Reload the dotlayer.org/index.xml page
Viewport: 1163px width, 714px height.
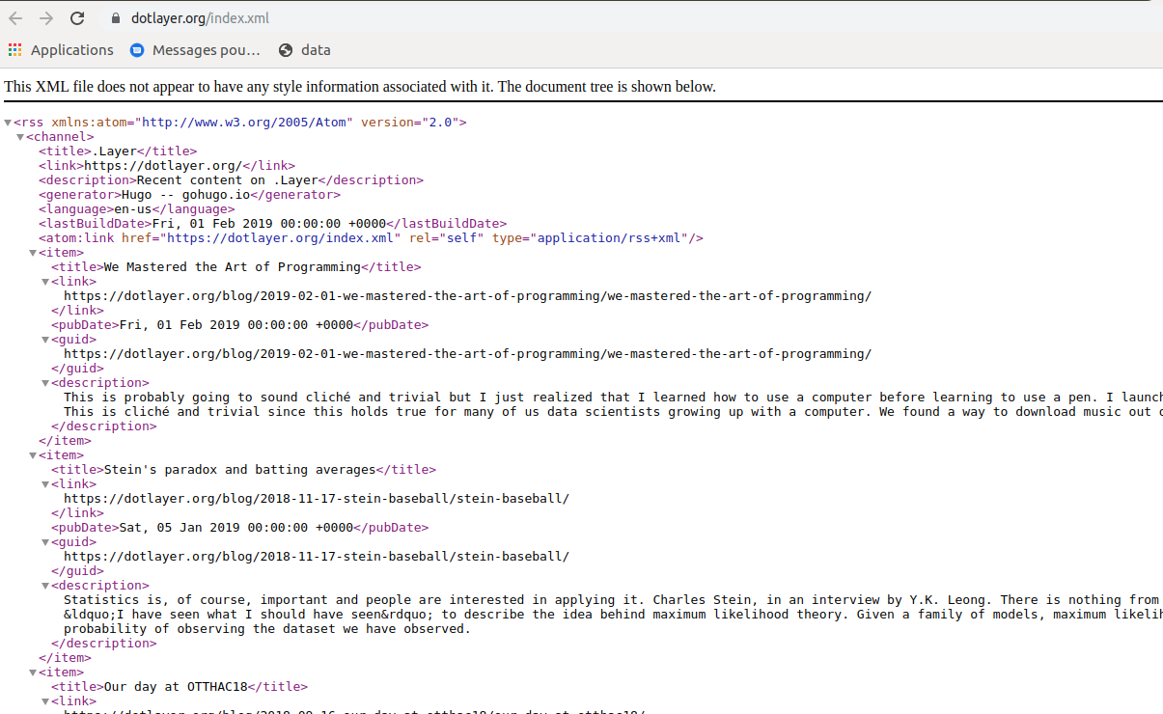tap(77, 18)
